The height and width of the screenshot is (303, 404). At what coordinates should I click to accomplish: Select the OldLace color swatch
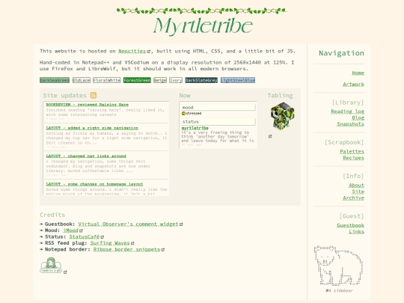pos(82,80)
